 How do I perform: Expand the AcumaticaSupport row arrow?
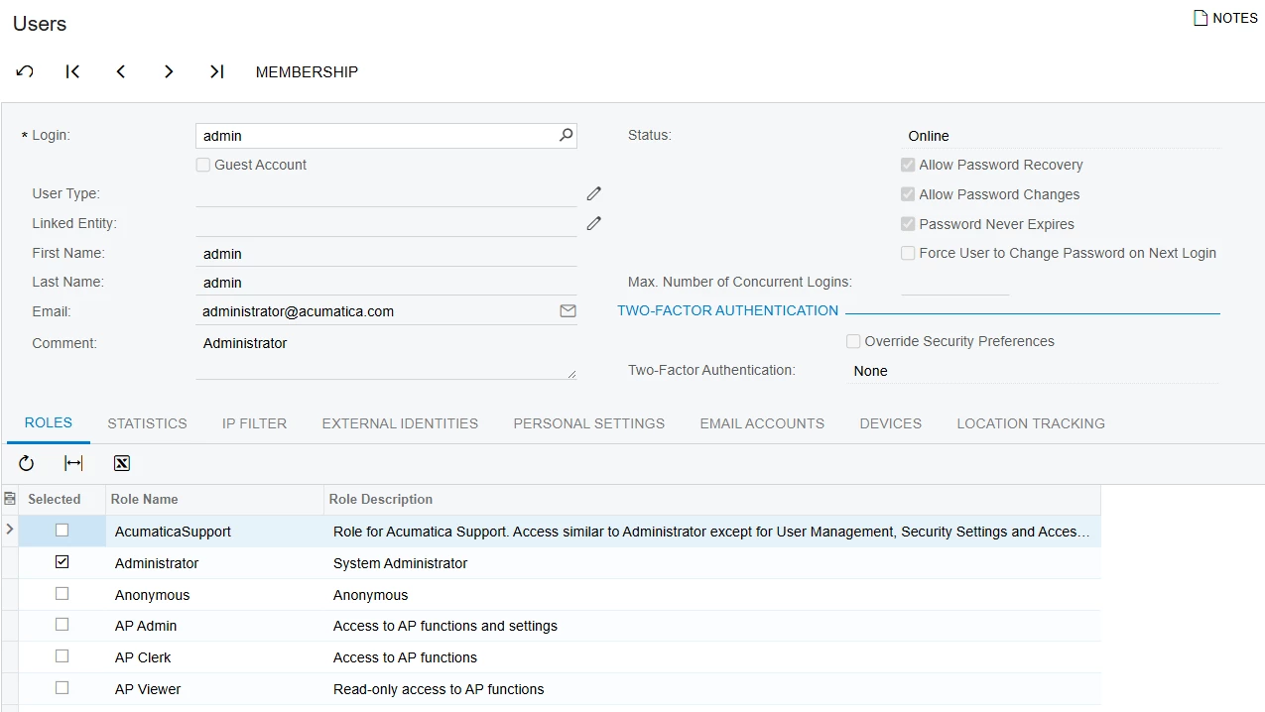point(10,531)
